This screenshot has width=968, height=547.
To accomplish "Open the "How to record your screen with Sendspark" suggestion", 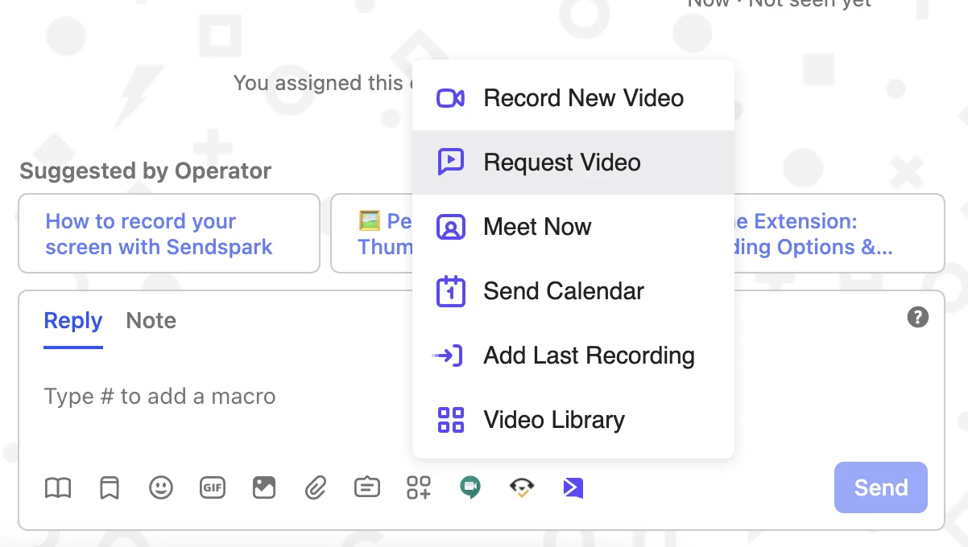I will pyautogui.click(x=169, y=233).
